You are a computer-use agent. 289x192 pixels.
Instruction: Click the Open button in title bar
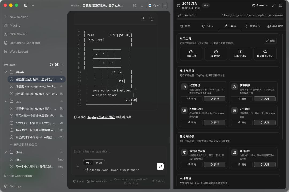point(154,6)
